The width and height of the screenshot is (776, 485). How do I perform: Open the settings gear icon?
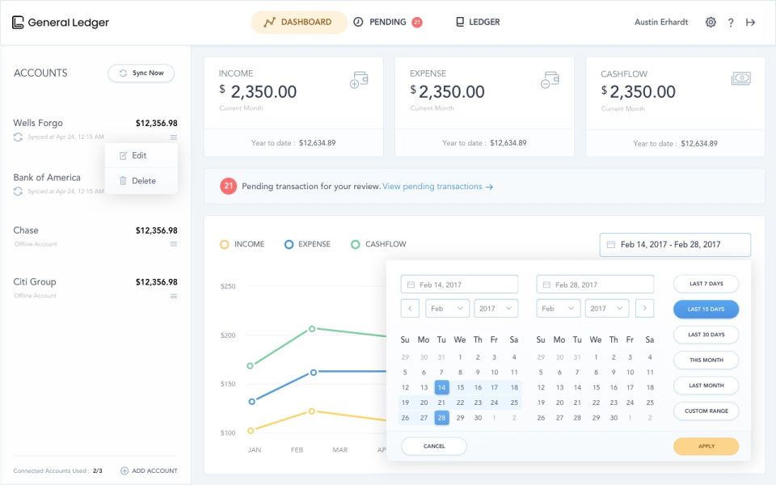coord(711,22)
